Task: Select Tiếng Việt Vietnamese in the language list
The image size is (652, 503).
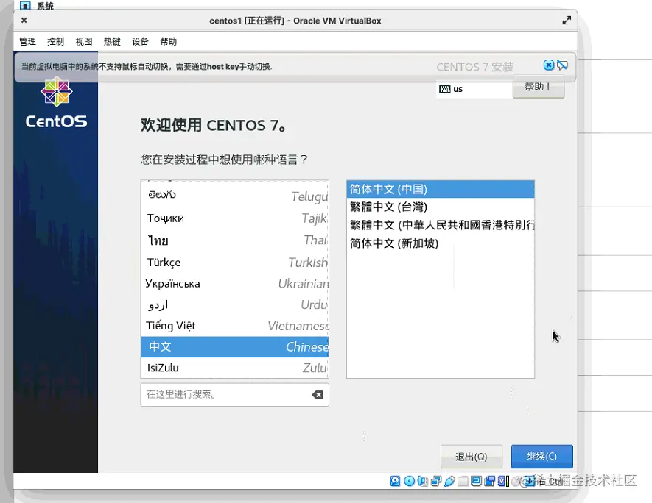Action: pos(235,326)
